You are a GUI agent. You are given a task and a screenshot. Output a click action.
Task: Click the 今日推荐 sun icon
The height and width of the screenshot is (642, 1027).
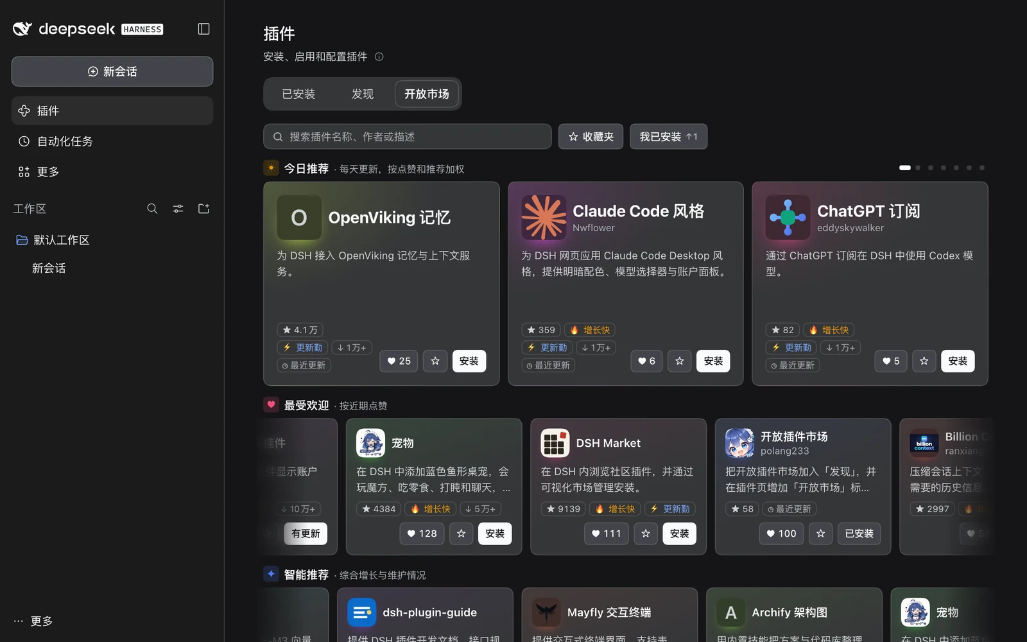click(271, 168)
